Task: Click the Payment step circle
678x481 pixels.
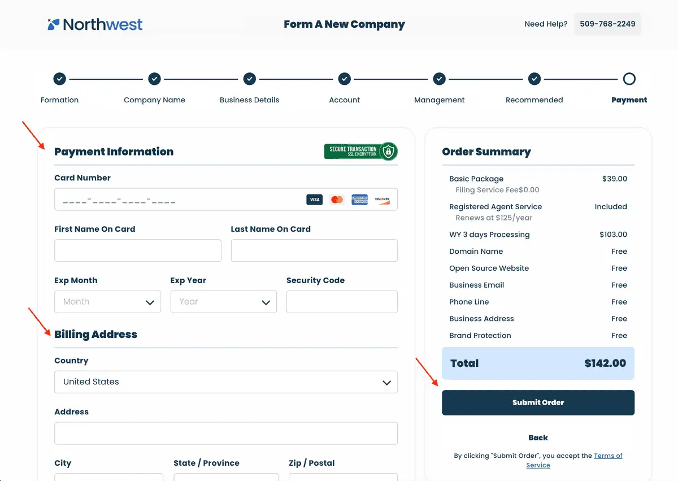Action: (629, 79)
